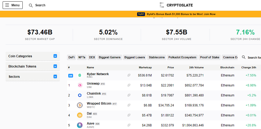261x129 pixels.
Task: Select the Biggest Losers filter tag
Action: [134, 57]
